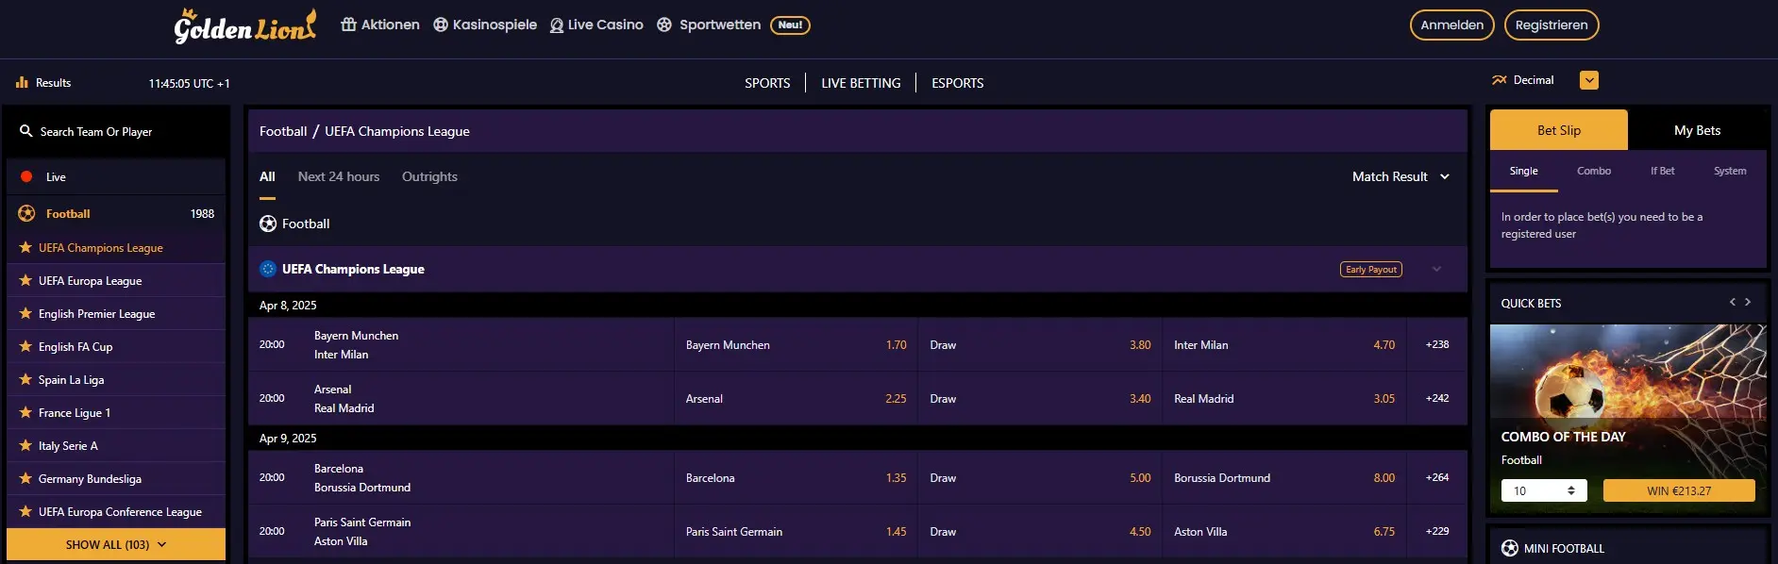Select System bet type
The width and height of the screenshot is (1778, 564).
pyautogui.click(x=1730, y=171)
